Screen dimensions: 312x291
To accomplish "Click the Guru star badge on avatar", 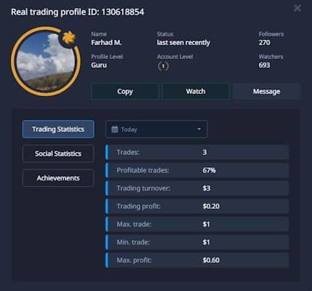I will 69,38.
